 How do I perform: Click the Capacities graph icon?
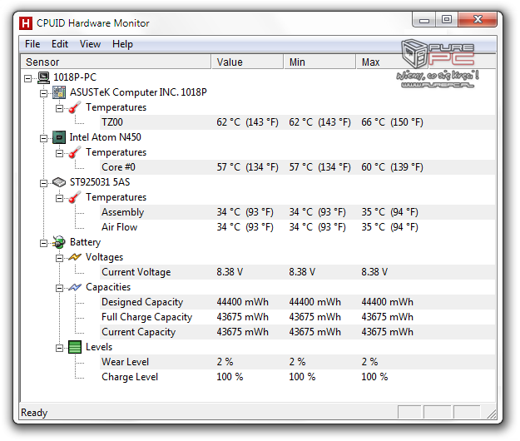pos(75,287)
